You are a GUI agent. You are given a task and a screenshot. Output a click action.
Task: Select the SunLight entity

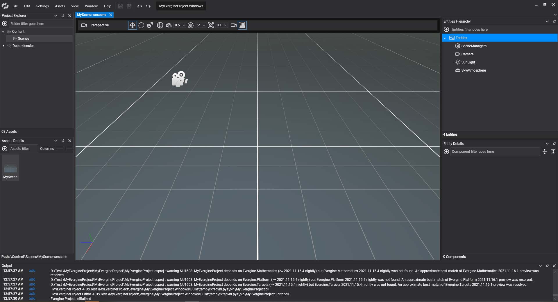tap(468, 62)
